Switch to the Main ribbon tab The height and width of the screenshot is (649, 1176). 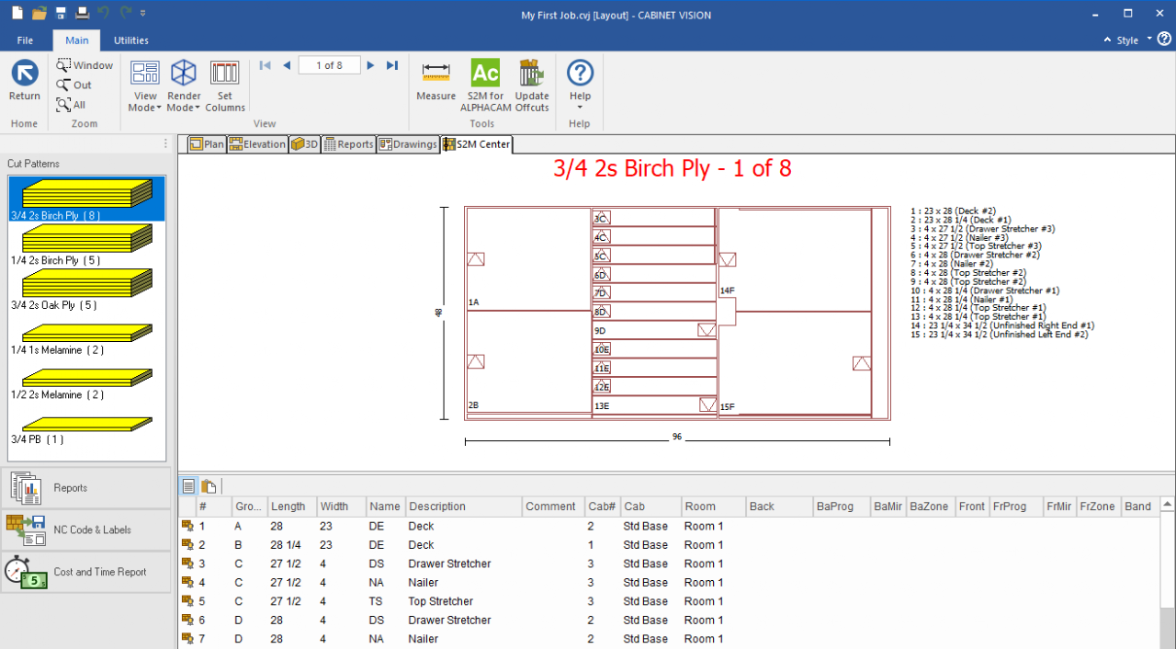coord(77,40)
